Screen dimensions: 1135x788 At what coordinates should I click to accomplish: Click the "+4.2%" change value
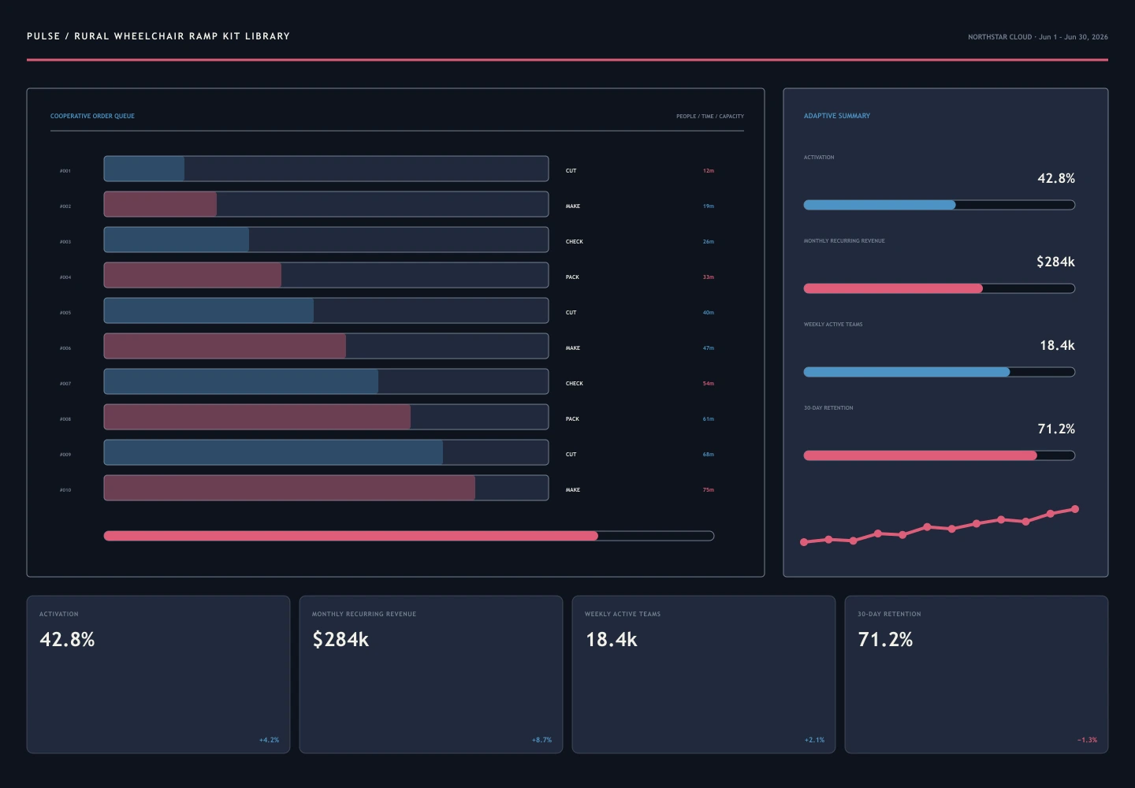pos(269,740)
